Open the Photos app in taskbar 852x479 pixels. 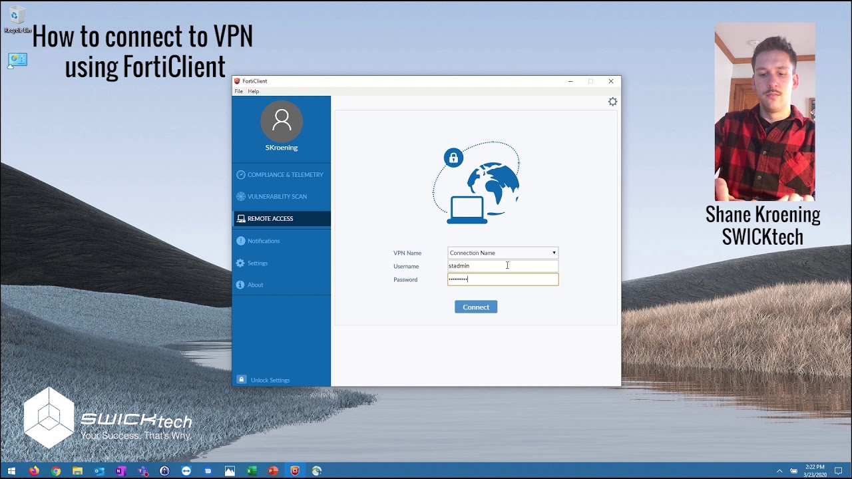point(230,471)
